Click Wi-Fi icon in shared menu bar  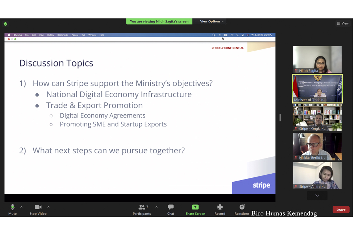click(232, 35)
